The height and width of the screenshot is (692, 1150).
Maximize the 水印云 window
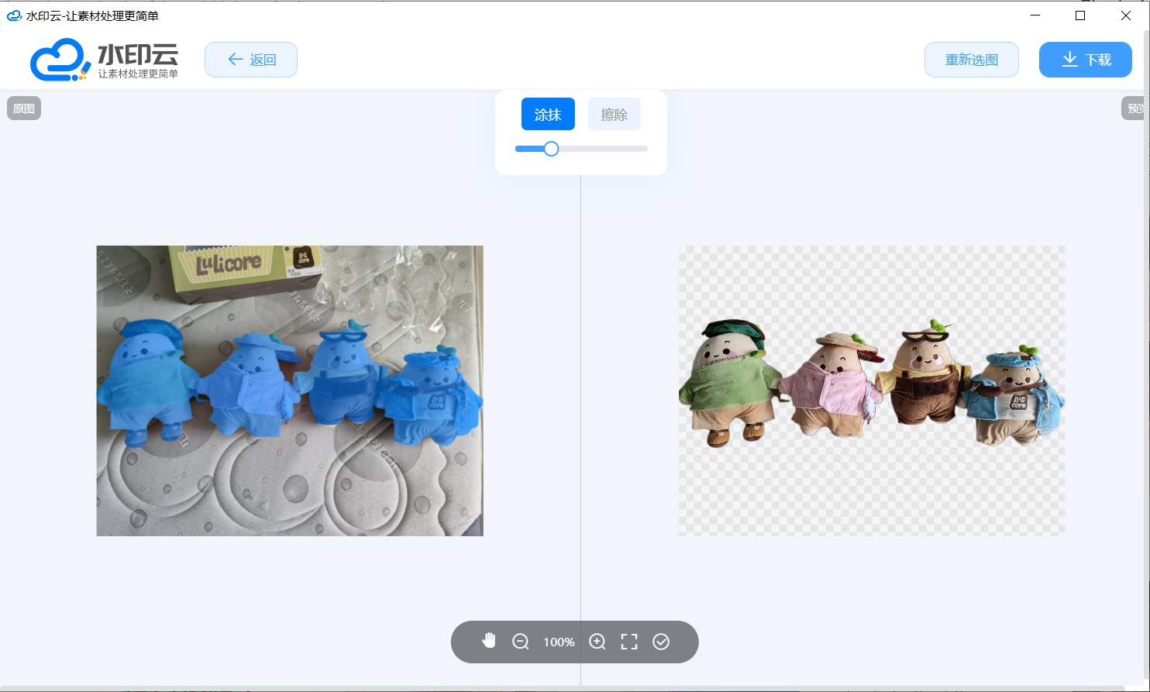1080,15
